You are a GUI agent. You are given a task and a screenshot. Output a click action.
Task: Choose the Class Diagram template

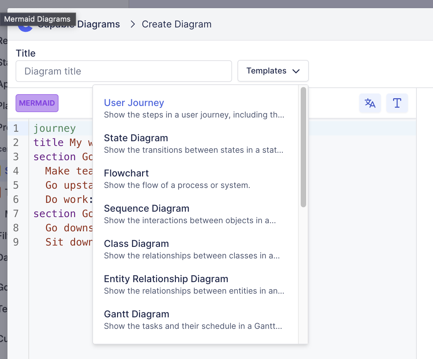[136, 244]
